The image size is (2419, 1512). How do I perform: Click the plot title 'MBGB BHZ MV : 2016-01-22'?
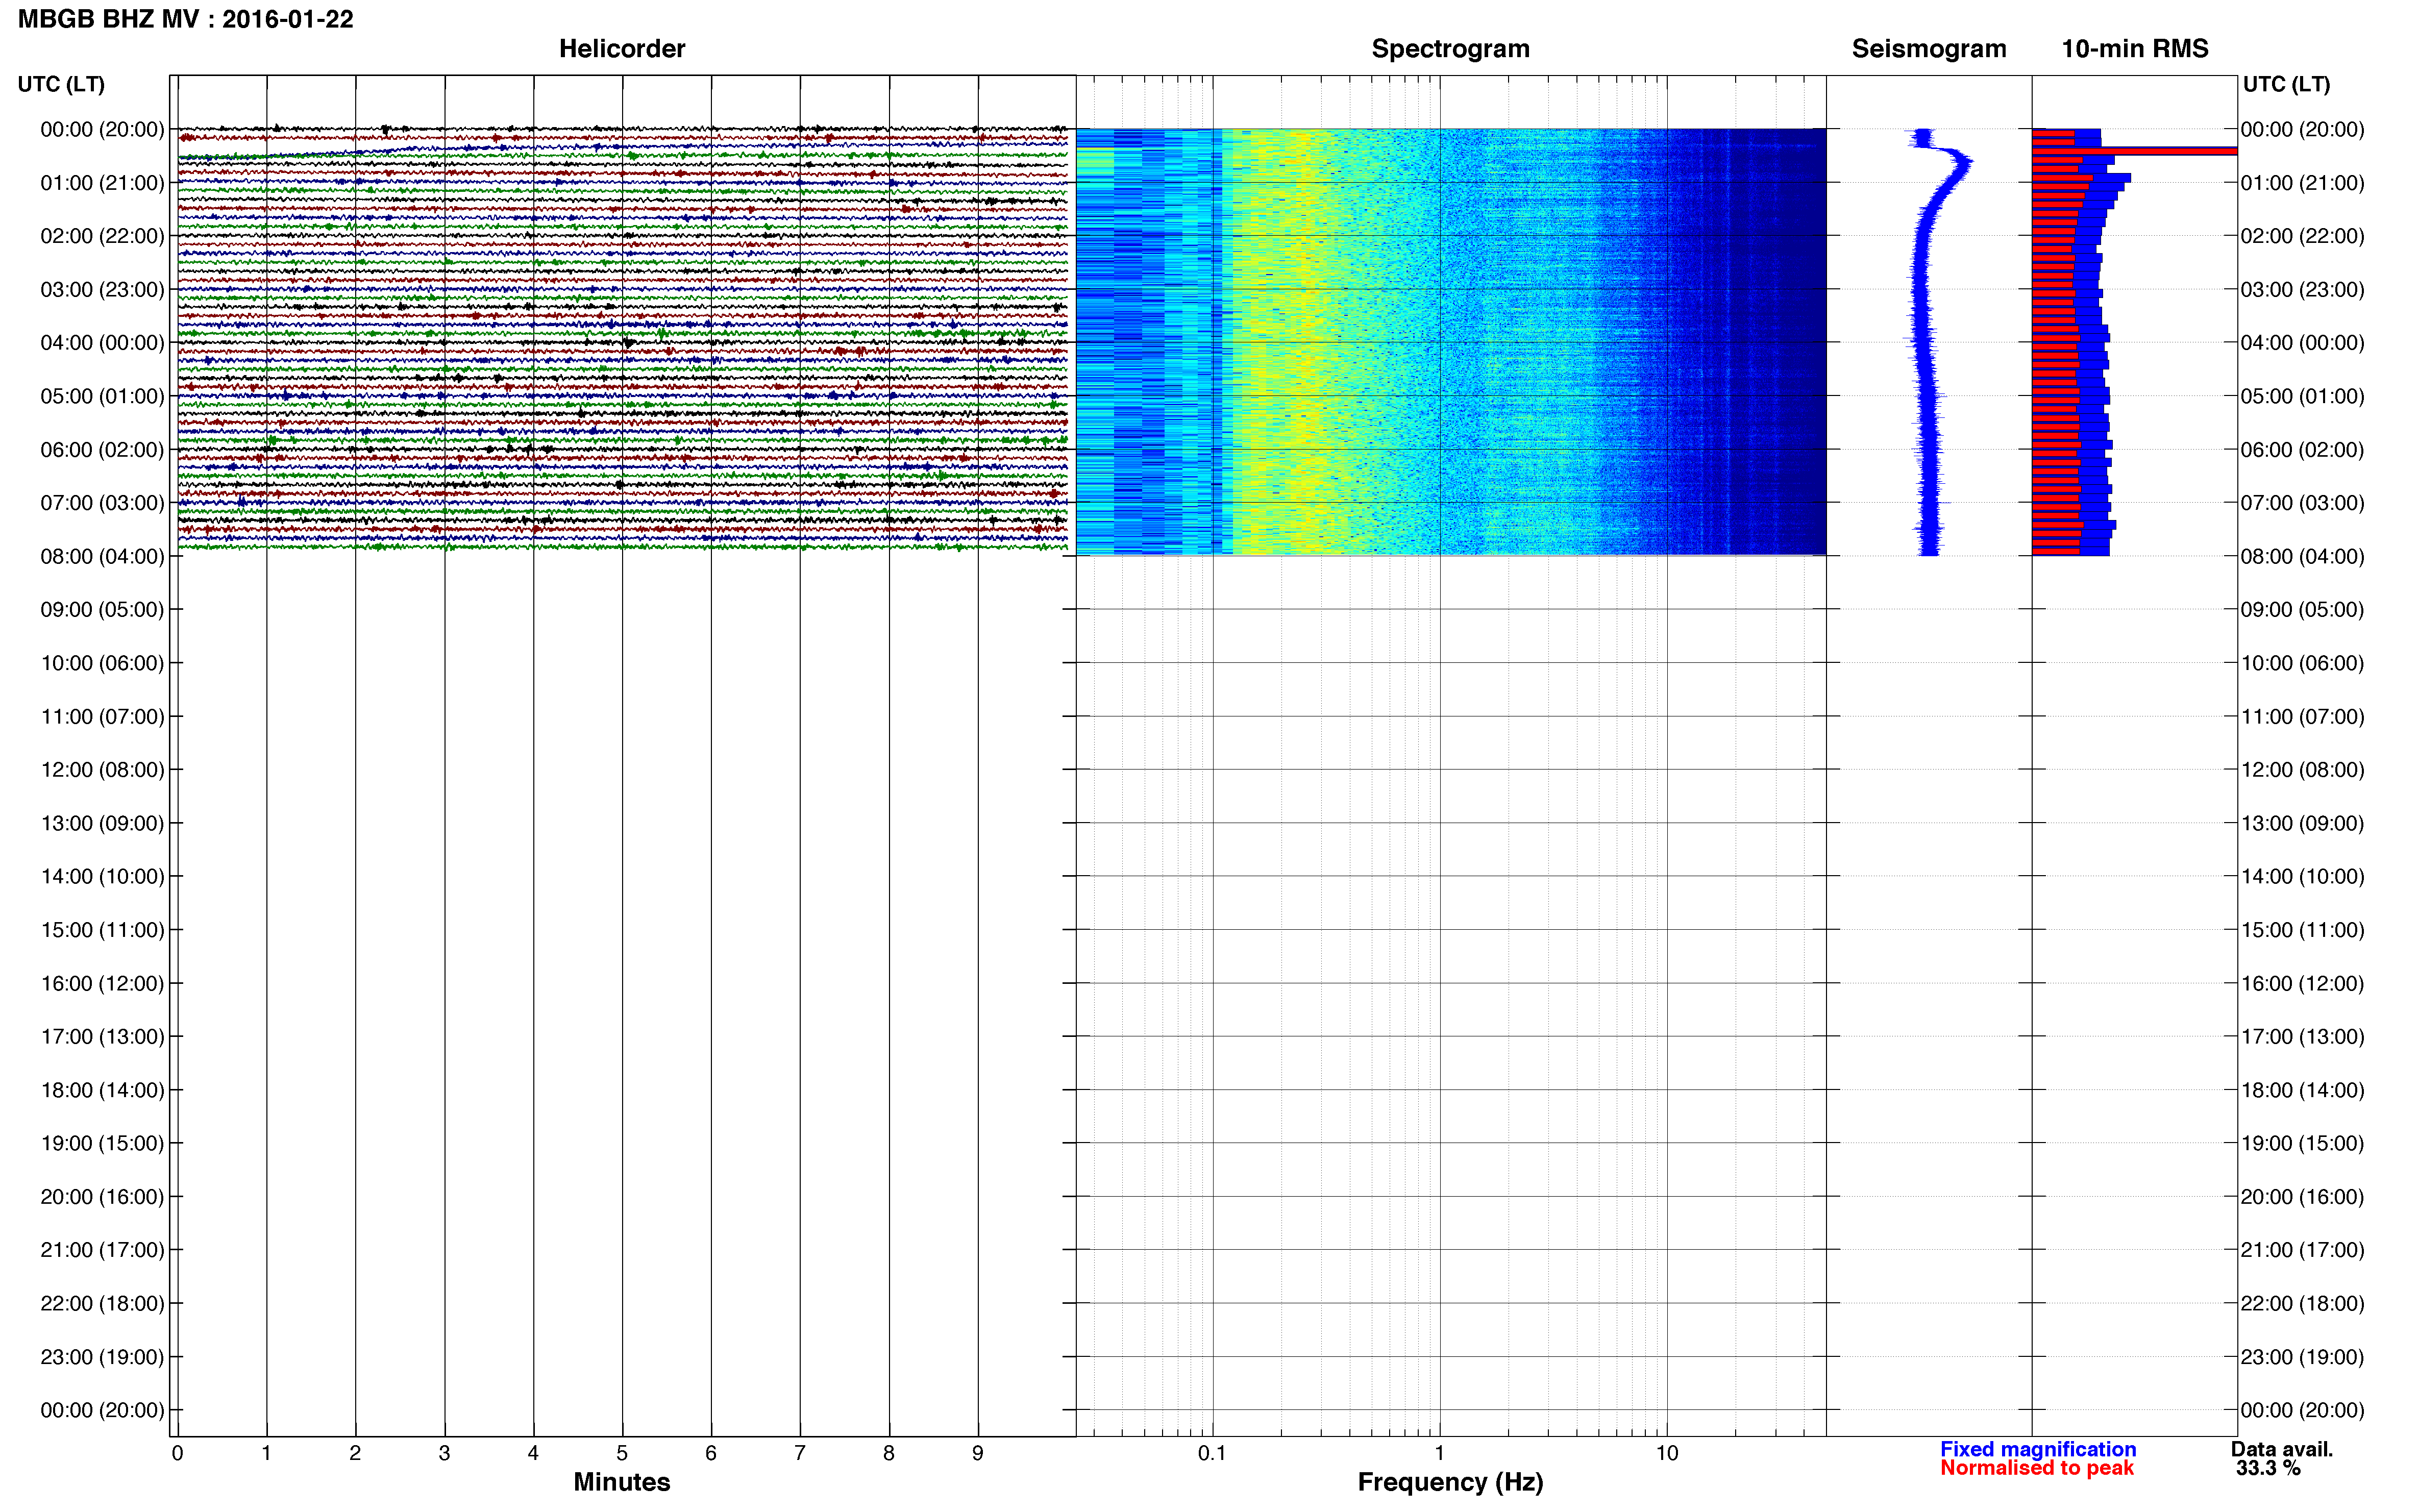(185, 19)
